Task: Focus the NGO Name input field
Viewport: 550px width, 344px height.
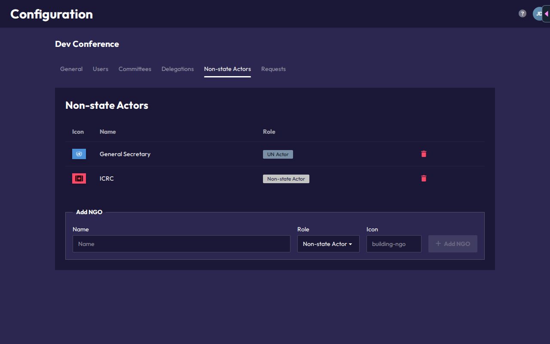Action: pos(181,244)
